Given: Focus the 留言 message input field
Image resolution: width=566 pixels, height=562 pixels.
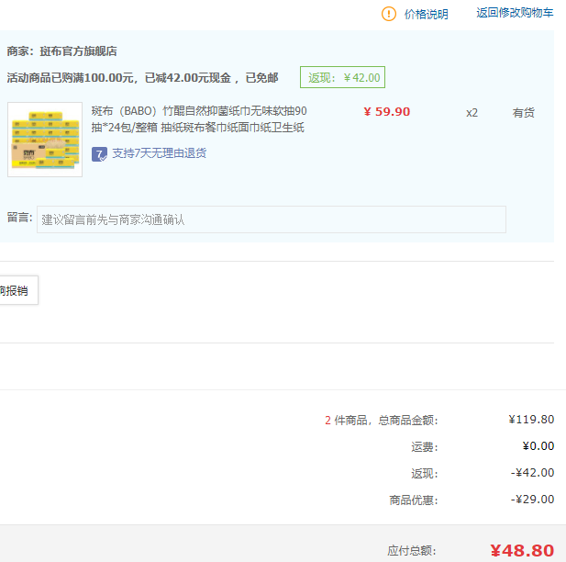Looking at the screenshot, I should coord(271,219).
